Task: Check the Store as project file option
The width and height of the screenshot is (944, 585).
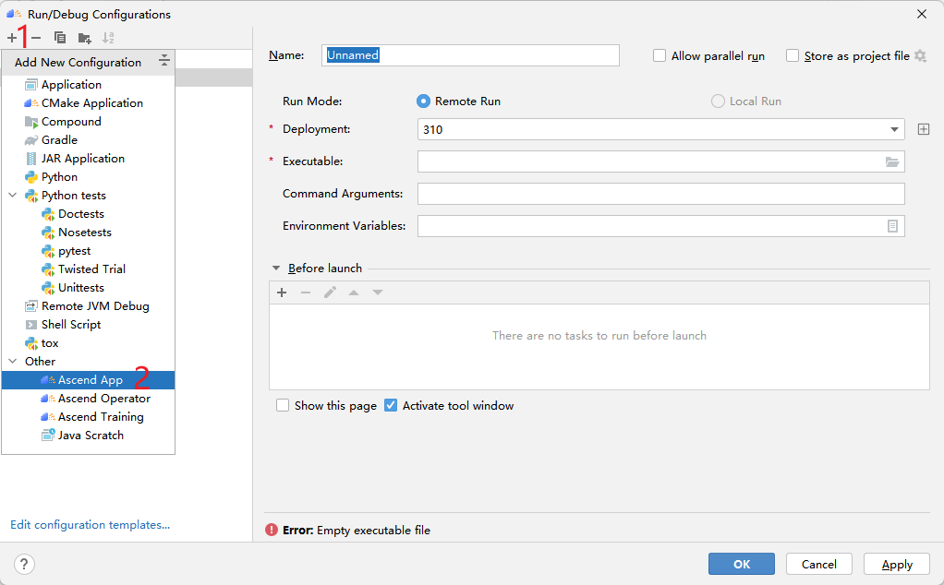Action: [793, 55]
